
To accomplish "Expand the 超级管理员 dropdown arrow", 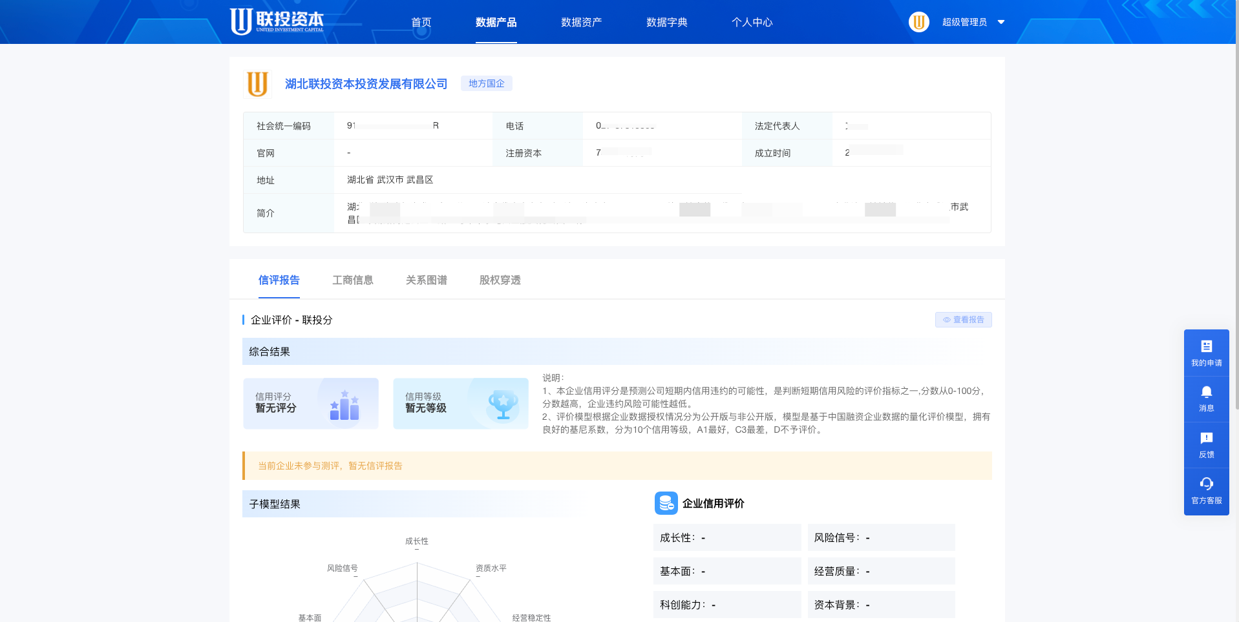I will [1001, 22].
